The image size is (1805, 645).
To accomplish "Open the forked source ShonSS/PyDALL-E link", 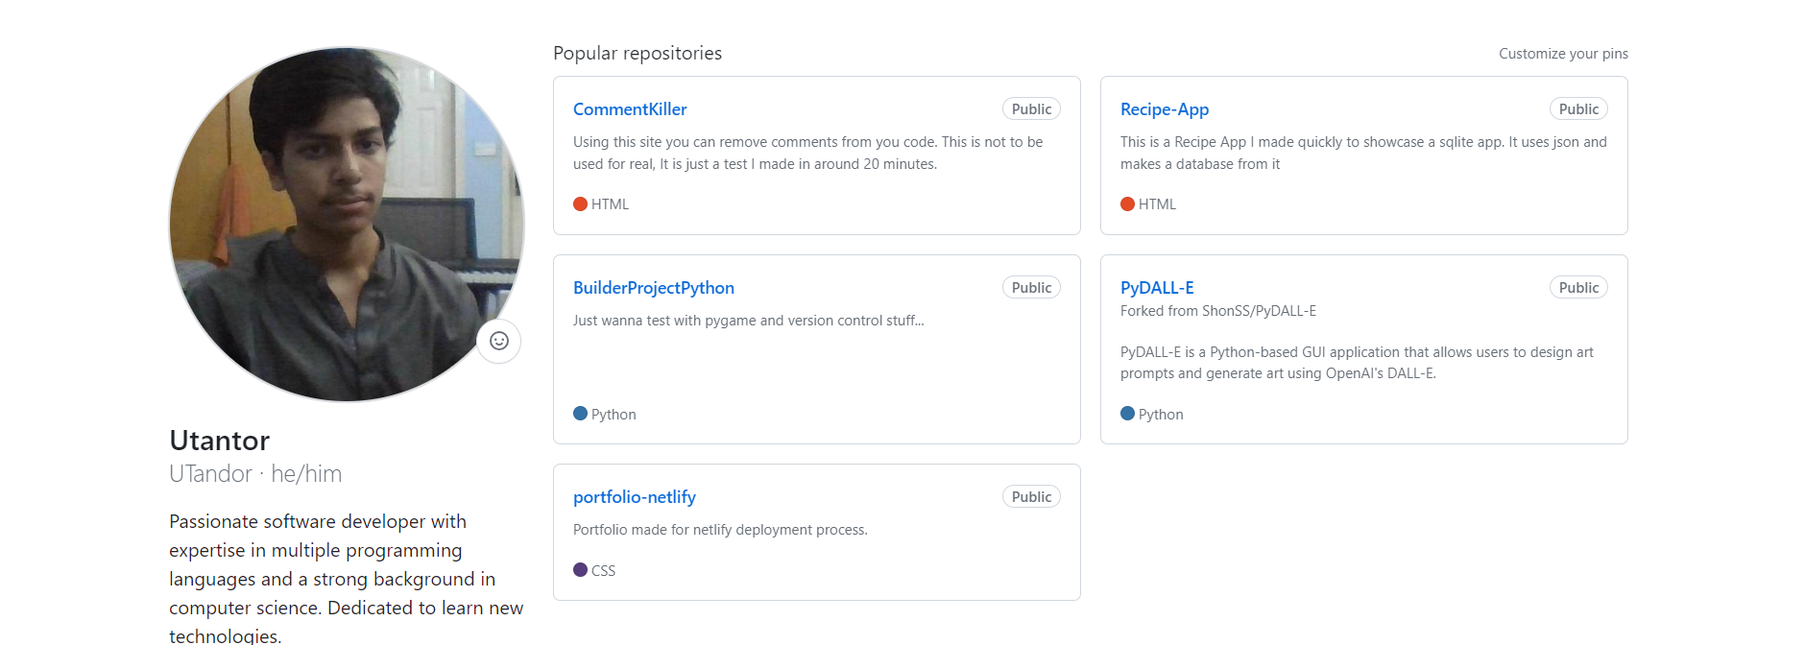I will 1259,311.
